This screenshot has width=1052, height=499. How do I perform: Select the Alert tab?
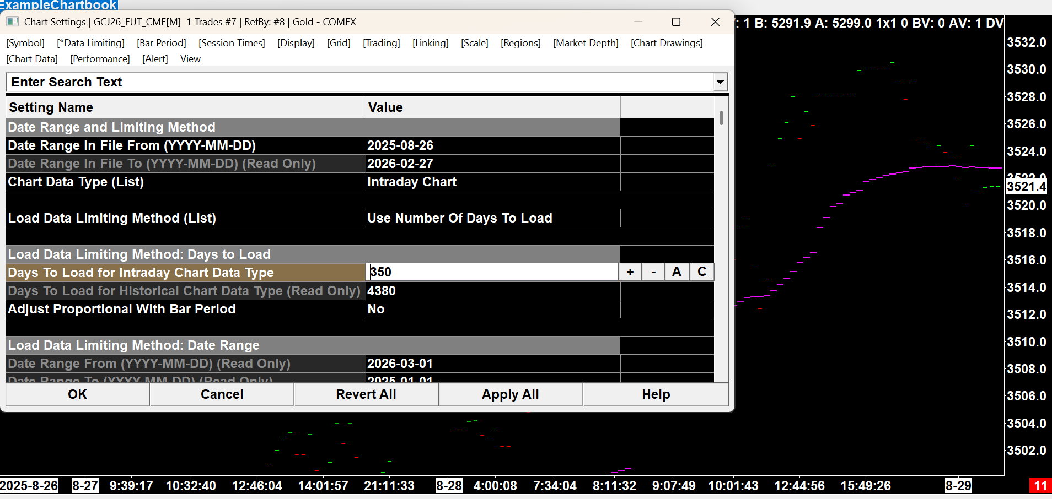155,59
